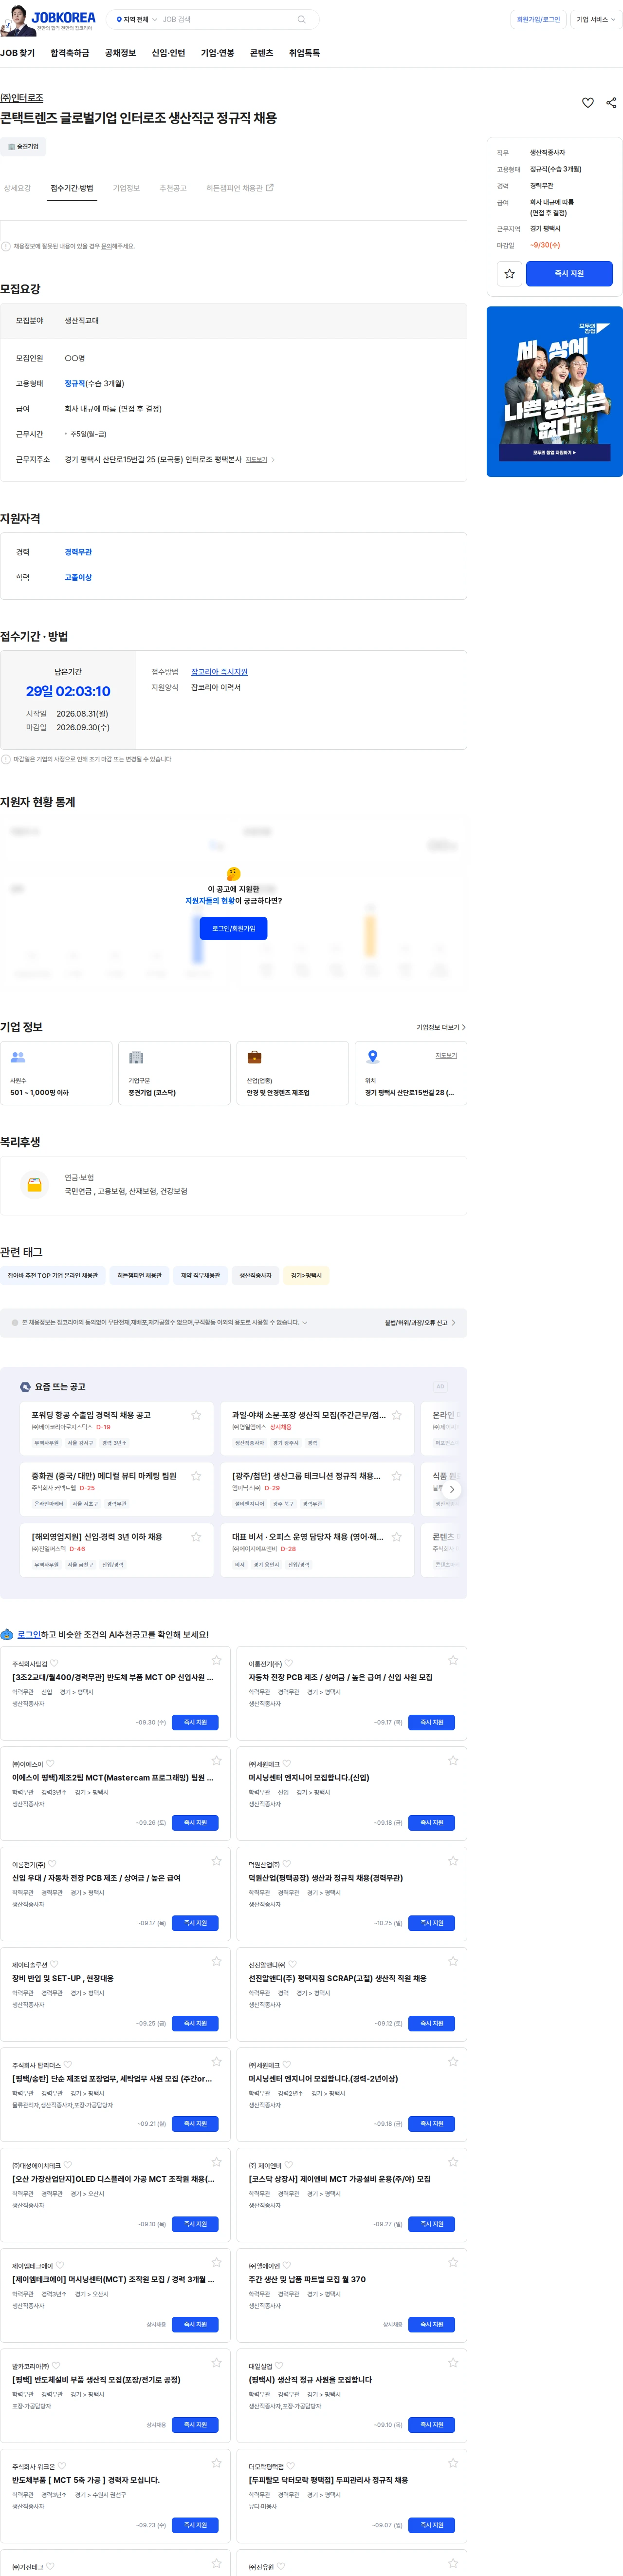Click the search magnifier icon

click(x=301, y=19)
